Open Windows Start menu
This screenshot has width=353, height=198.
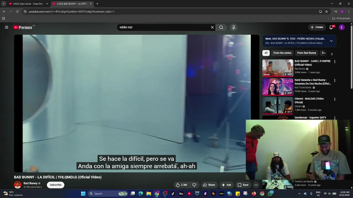tap(83, 194)
